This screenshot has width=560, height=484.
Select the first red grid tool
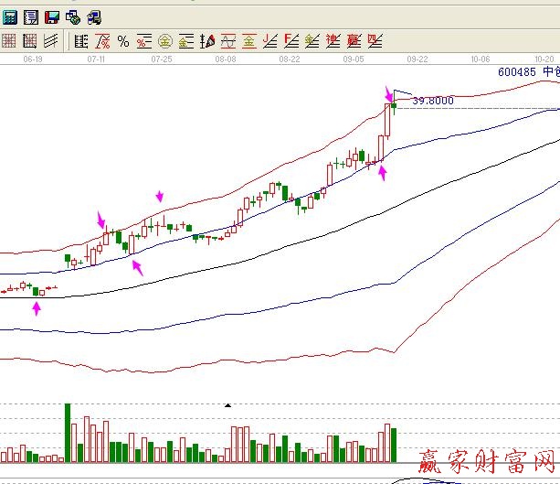(x=8, y=40)
